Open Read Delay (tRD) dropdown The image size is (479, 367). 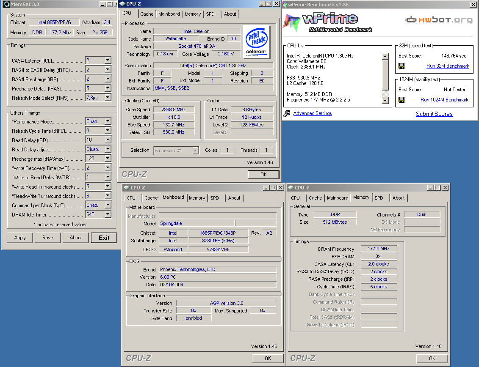108,140
